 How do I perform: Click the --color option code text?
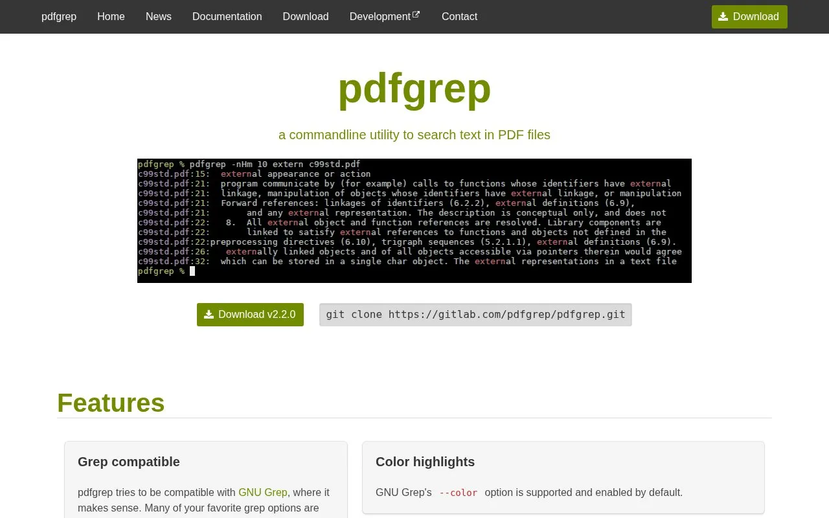(458, 493)
